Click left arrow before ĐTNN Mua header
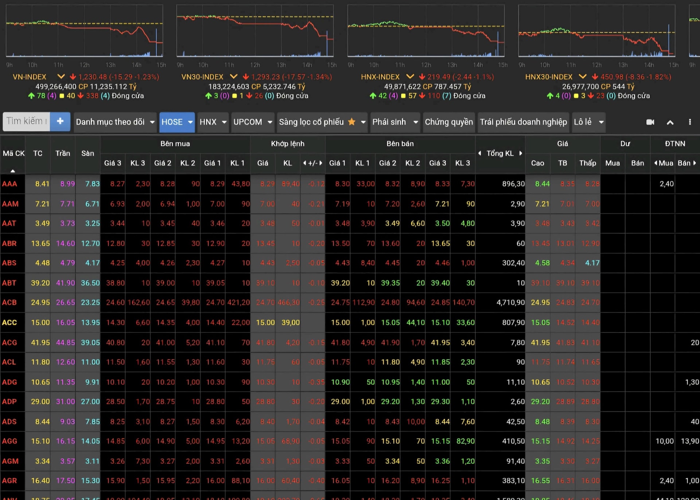The width and height of the screenshot is (700, 500). 656,163
